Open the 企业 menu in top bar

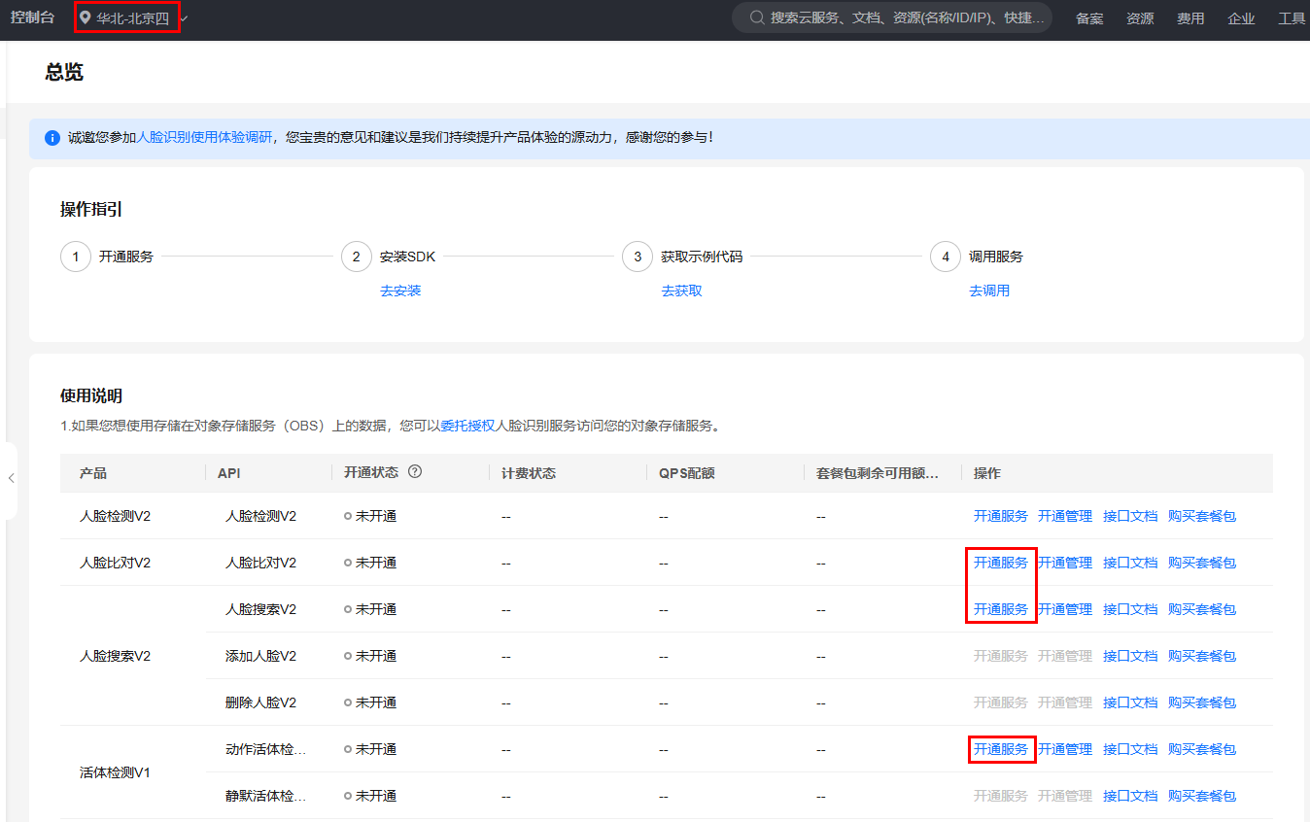point(1241,18)
